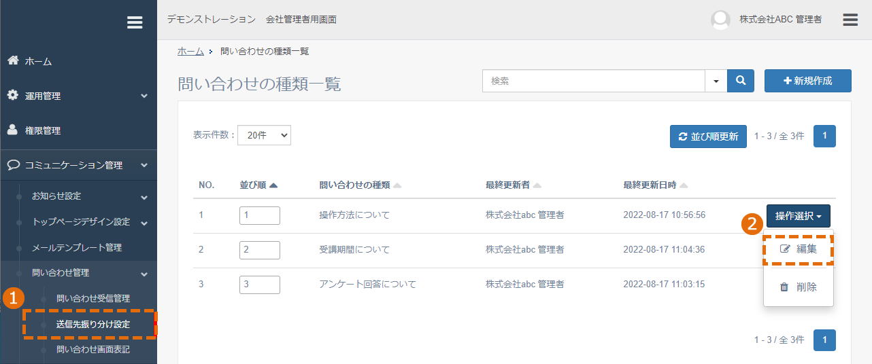Open メールテンプレート管理 in sidebar
872x364 pixels.
tap(78, 247)
